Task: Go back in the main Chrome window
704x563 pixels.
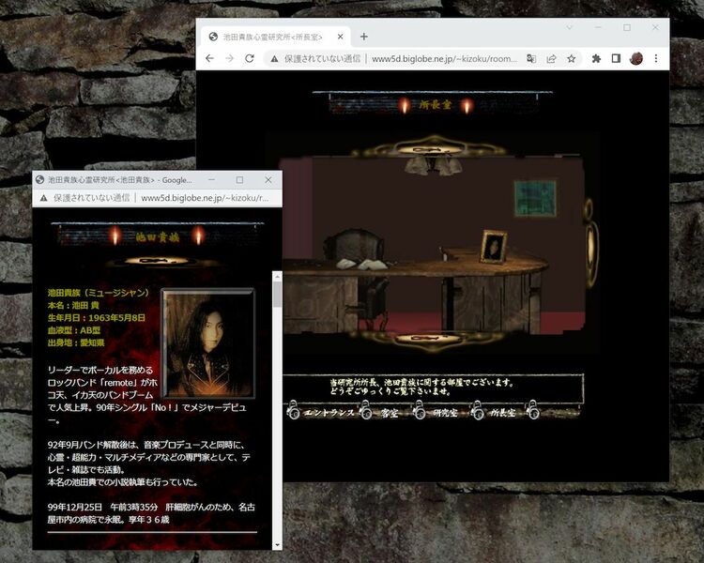Action: pos(209,58)
